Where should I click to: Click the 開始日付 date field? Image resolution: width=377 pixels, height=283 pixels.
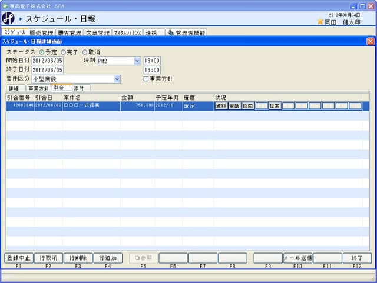point(47,61)
